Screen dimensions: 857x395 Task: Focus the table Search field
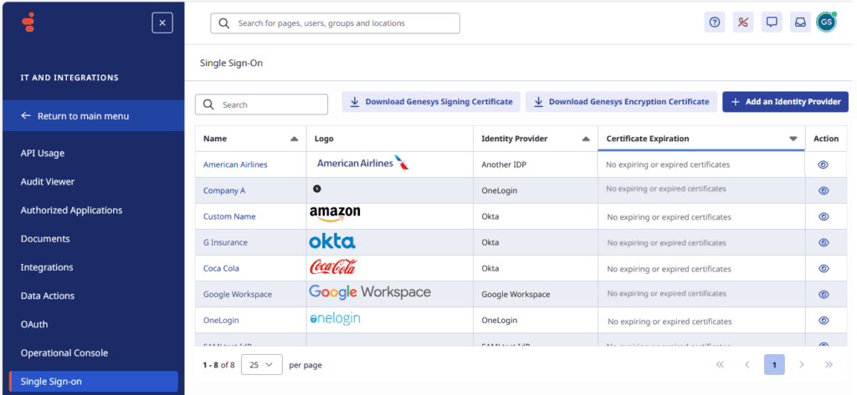coord(261,104)
